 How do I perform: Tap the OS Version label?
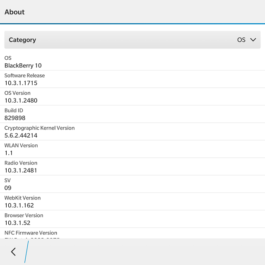pyautogui.click(x=17, y=93)
